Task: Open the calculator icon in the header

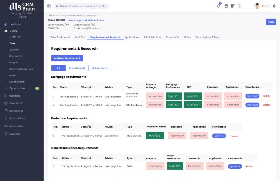Action: [x=226, y=6]
